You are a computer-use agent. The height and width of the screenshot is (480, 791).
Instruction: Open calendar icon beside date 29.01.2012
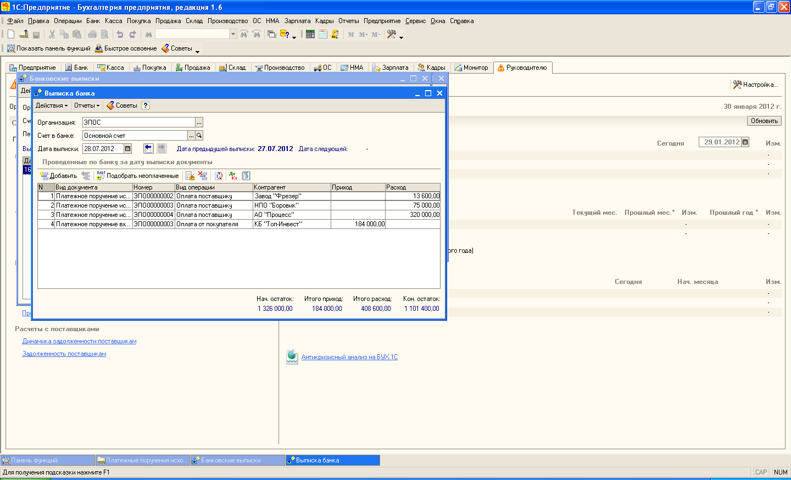tap(745, 142)
